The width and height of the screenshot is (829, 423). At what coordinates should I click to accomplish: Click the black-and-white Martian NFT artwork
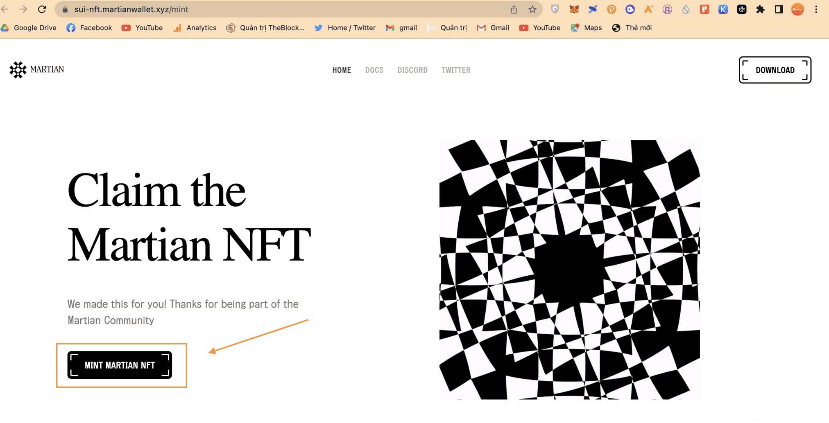569,270
